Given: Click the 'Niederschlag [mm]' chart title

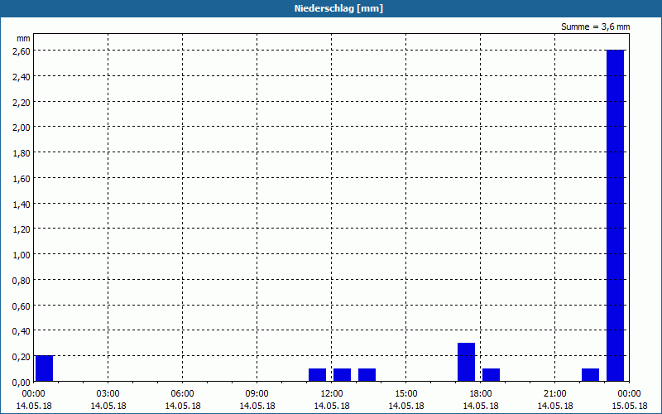Looking at the screenshot, I should 338,8.
